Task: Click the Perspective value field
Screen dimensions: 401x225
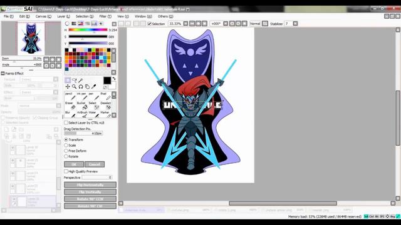Action: pos(97,177)
